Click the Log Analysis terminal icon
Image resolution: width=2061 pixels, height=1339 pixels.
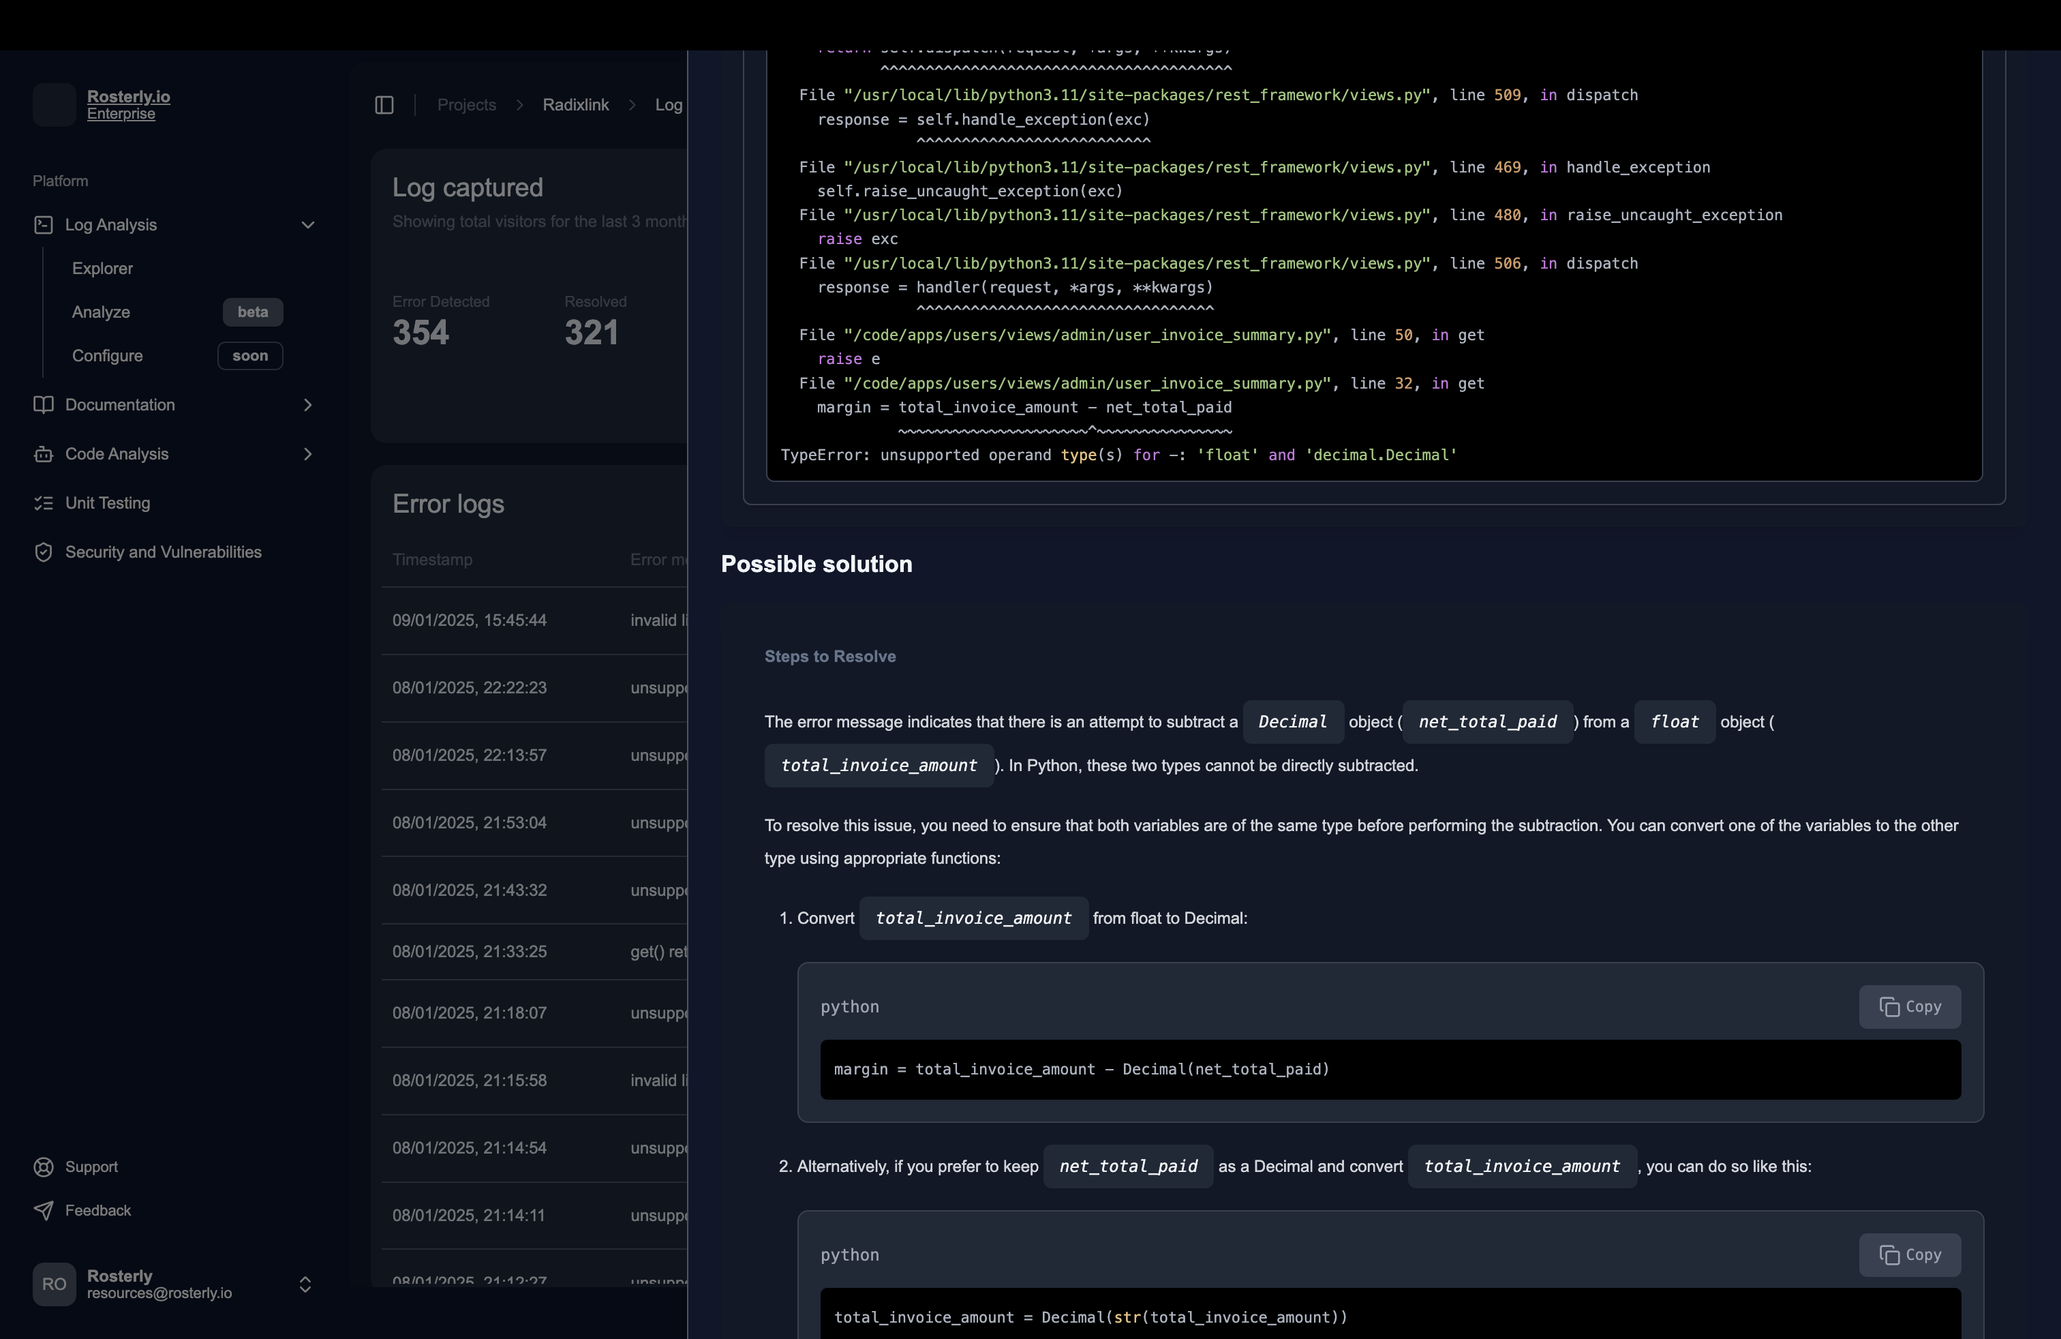pyautogui.click(x=44, y=225)
